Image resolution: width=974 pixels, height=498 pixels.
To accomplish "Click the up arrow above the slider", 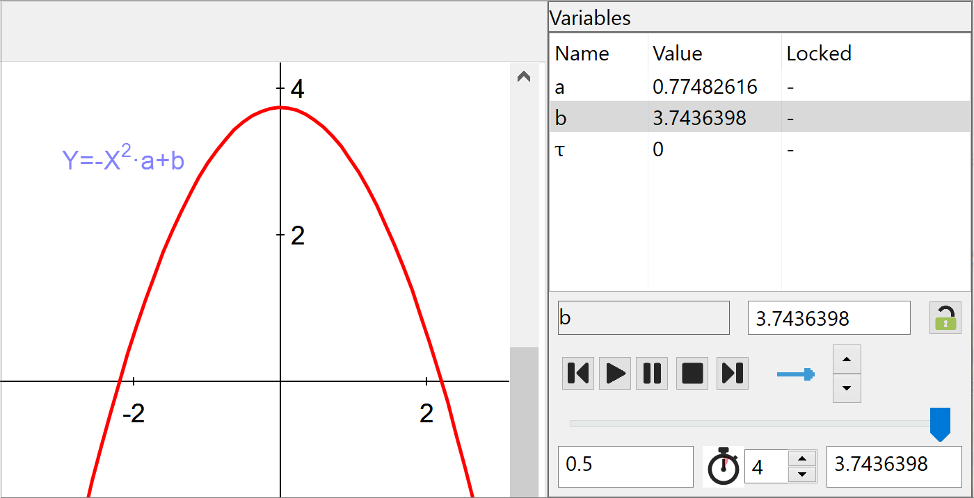I will point(847,359).
